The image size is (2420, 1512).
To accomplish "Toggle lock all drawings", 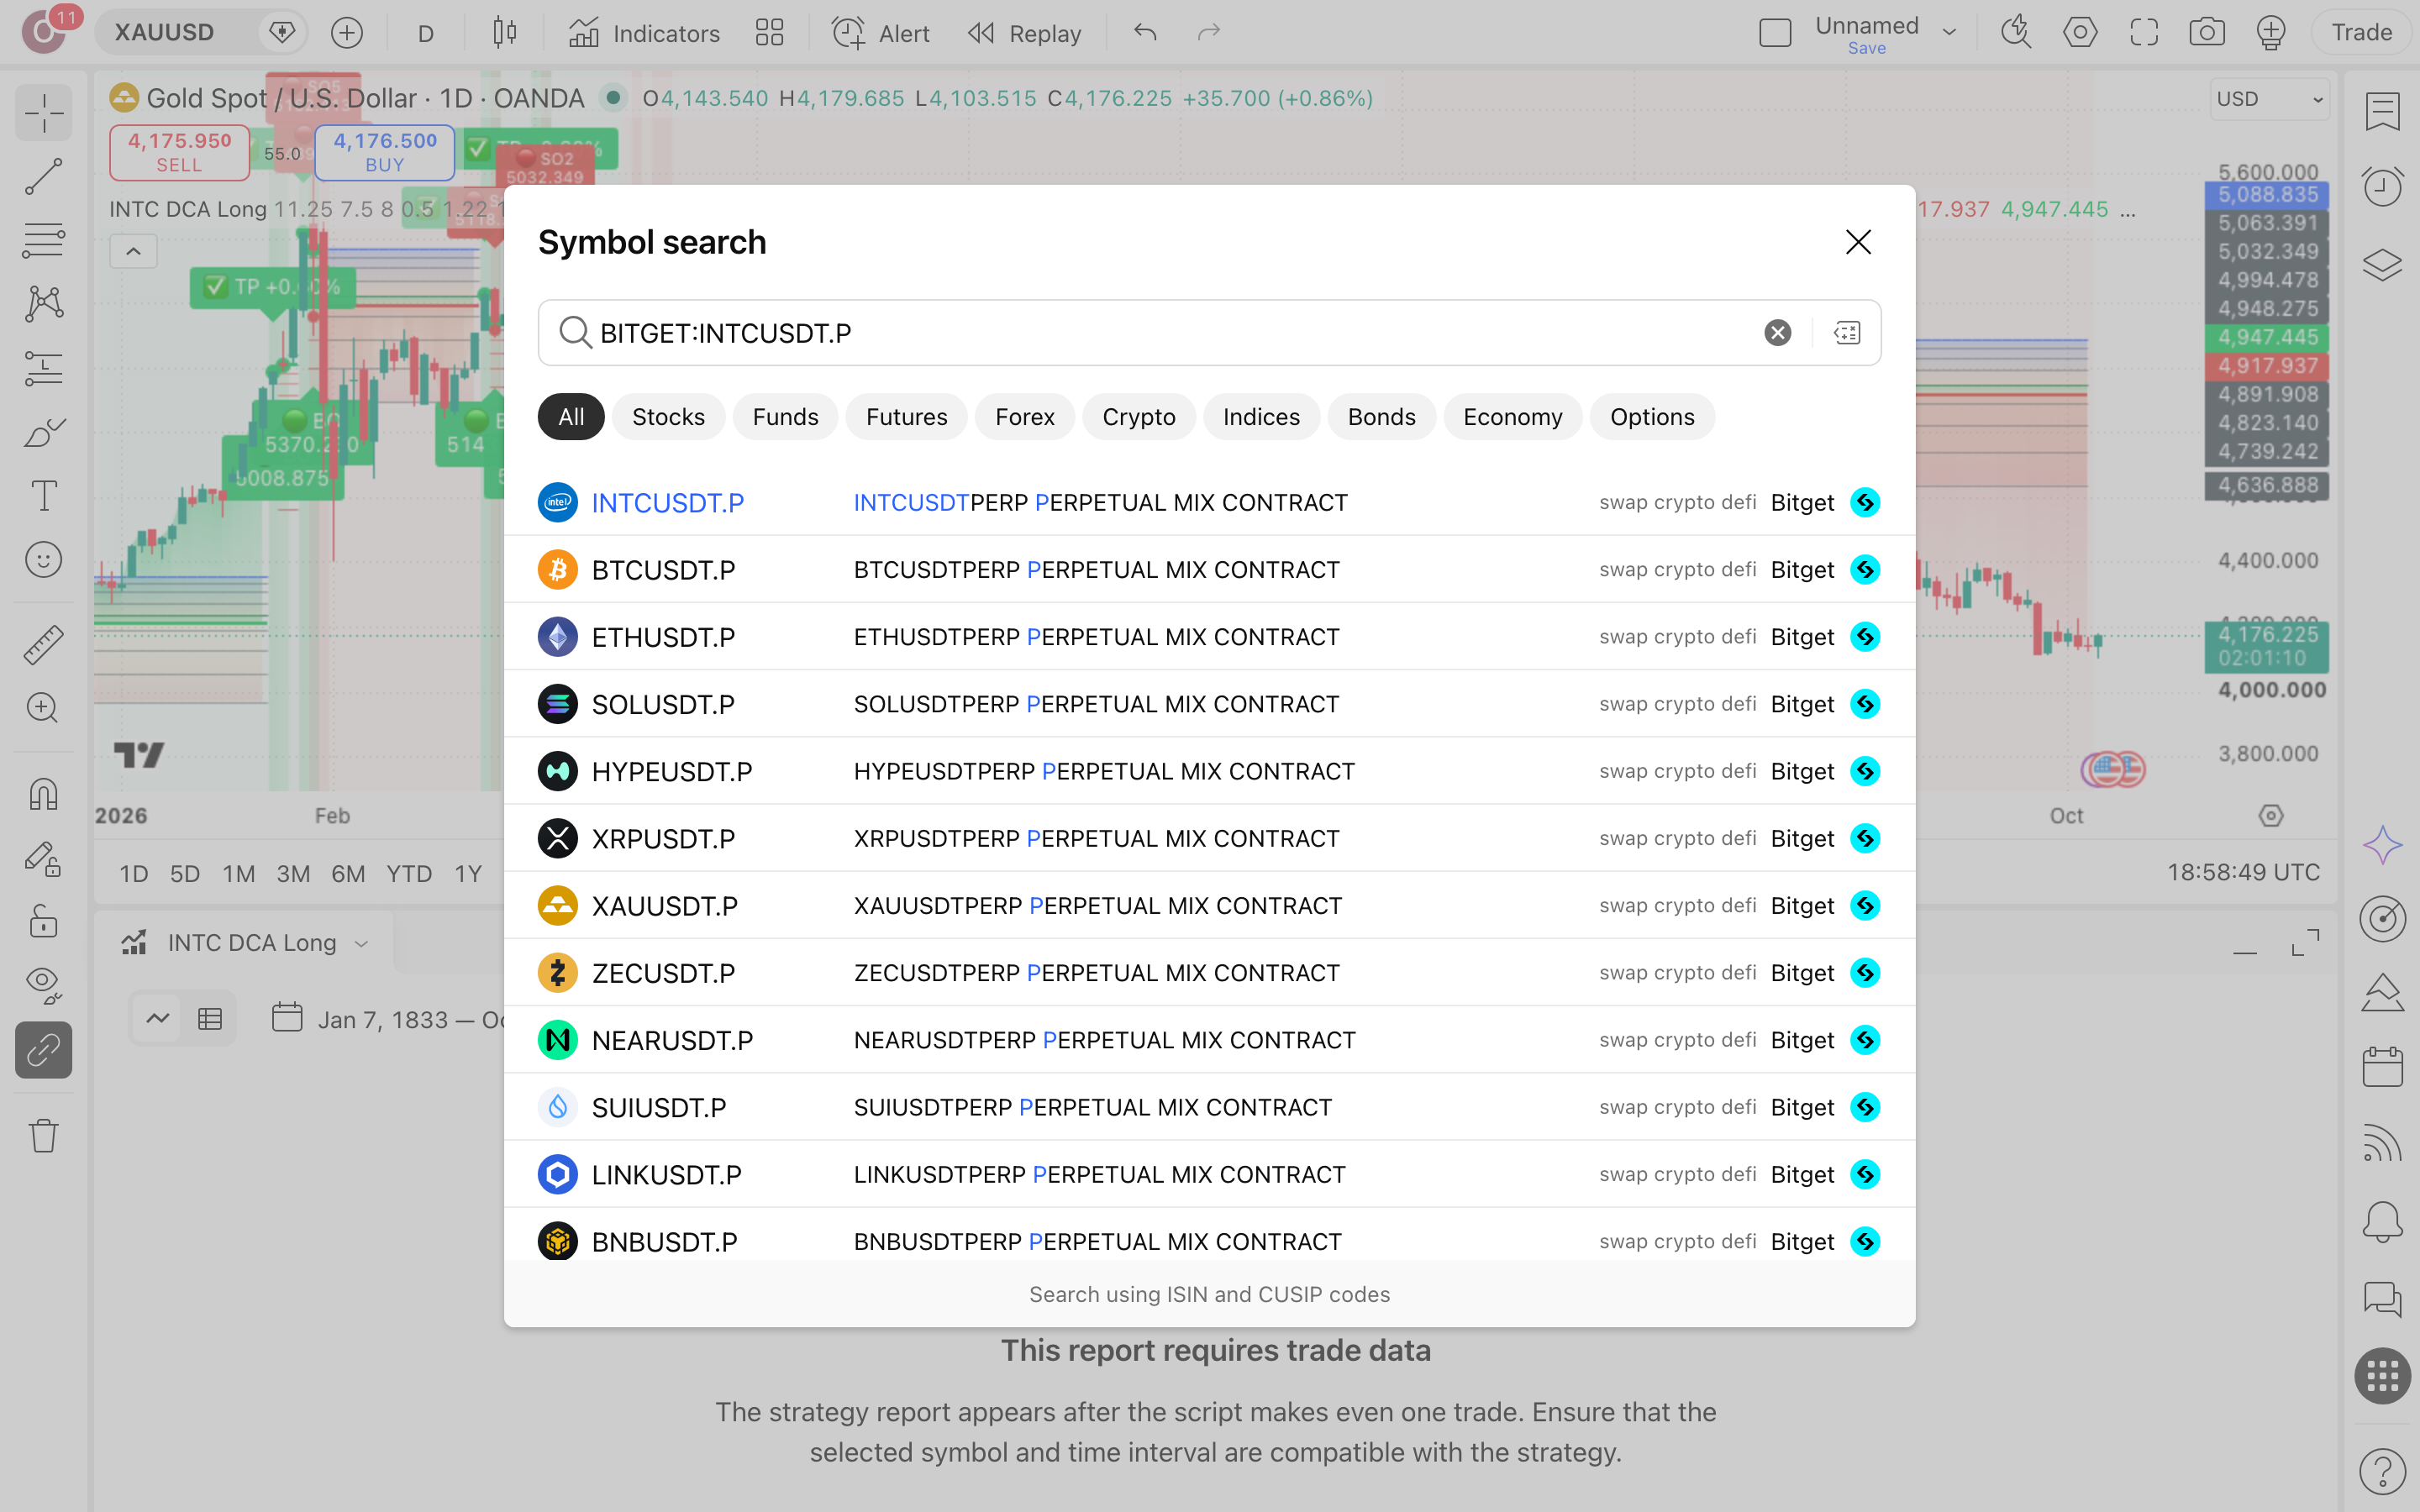I will click(x=44, y=921).
